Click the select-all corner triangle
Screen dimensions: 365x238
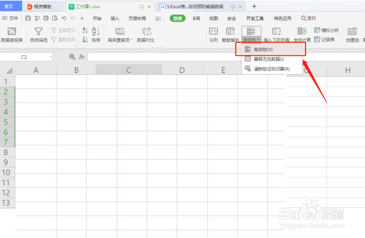tap(9, 71)
